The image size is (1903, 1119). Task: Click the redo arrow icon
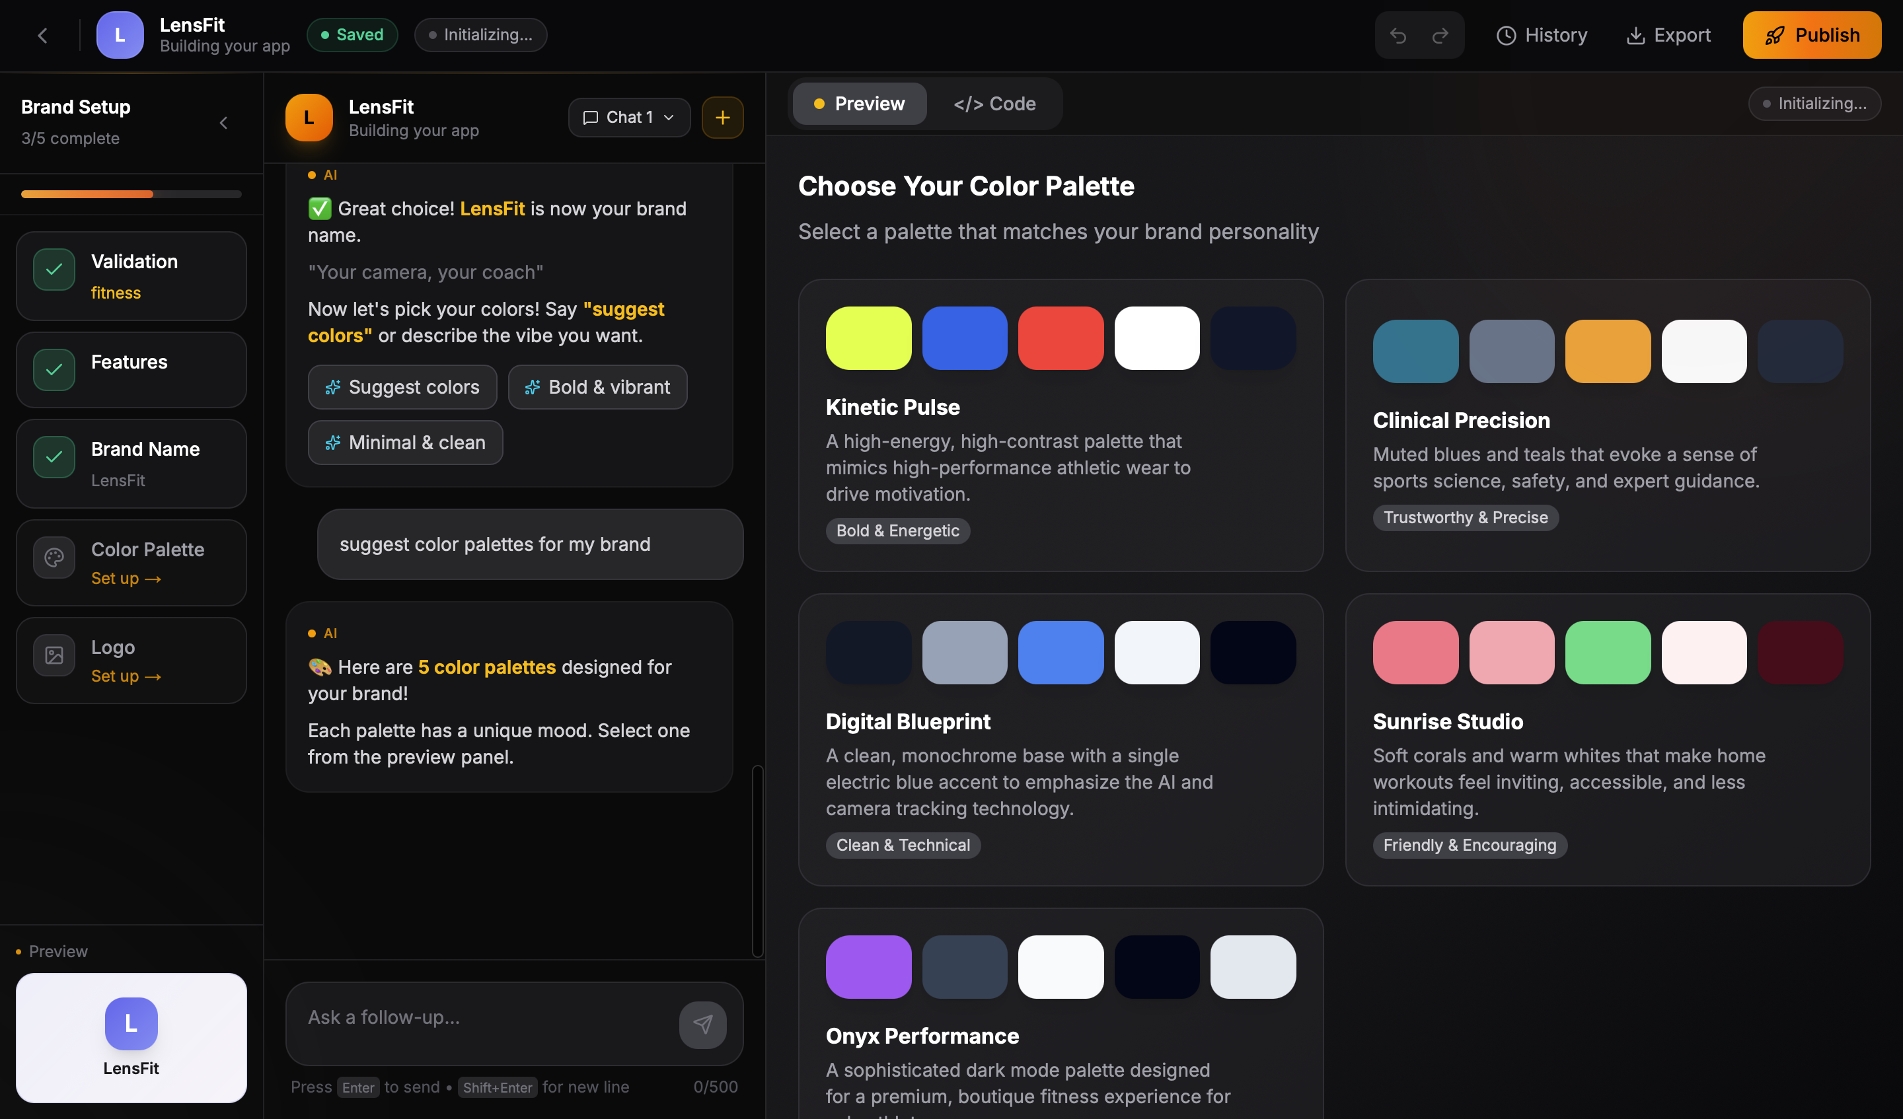coord(1440,36)
